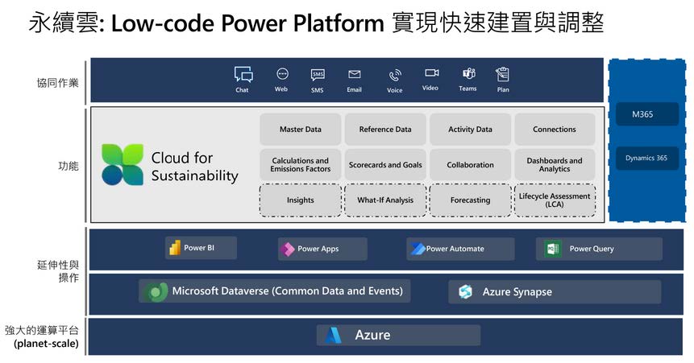
Task: Click Calculations and Emissions Factors box
Action: [301, 164]
